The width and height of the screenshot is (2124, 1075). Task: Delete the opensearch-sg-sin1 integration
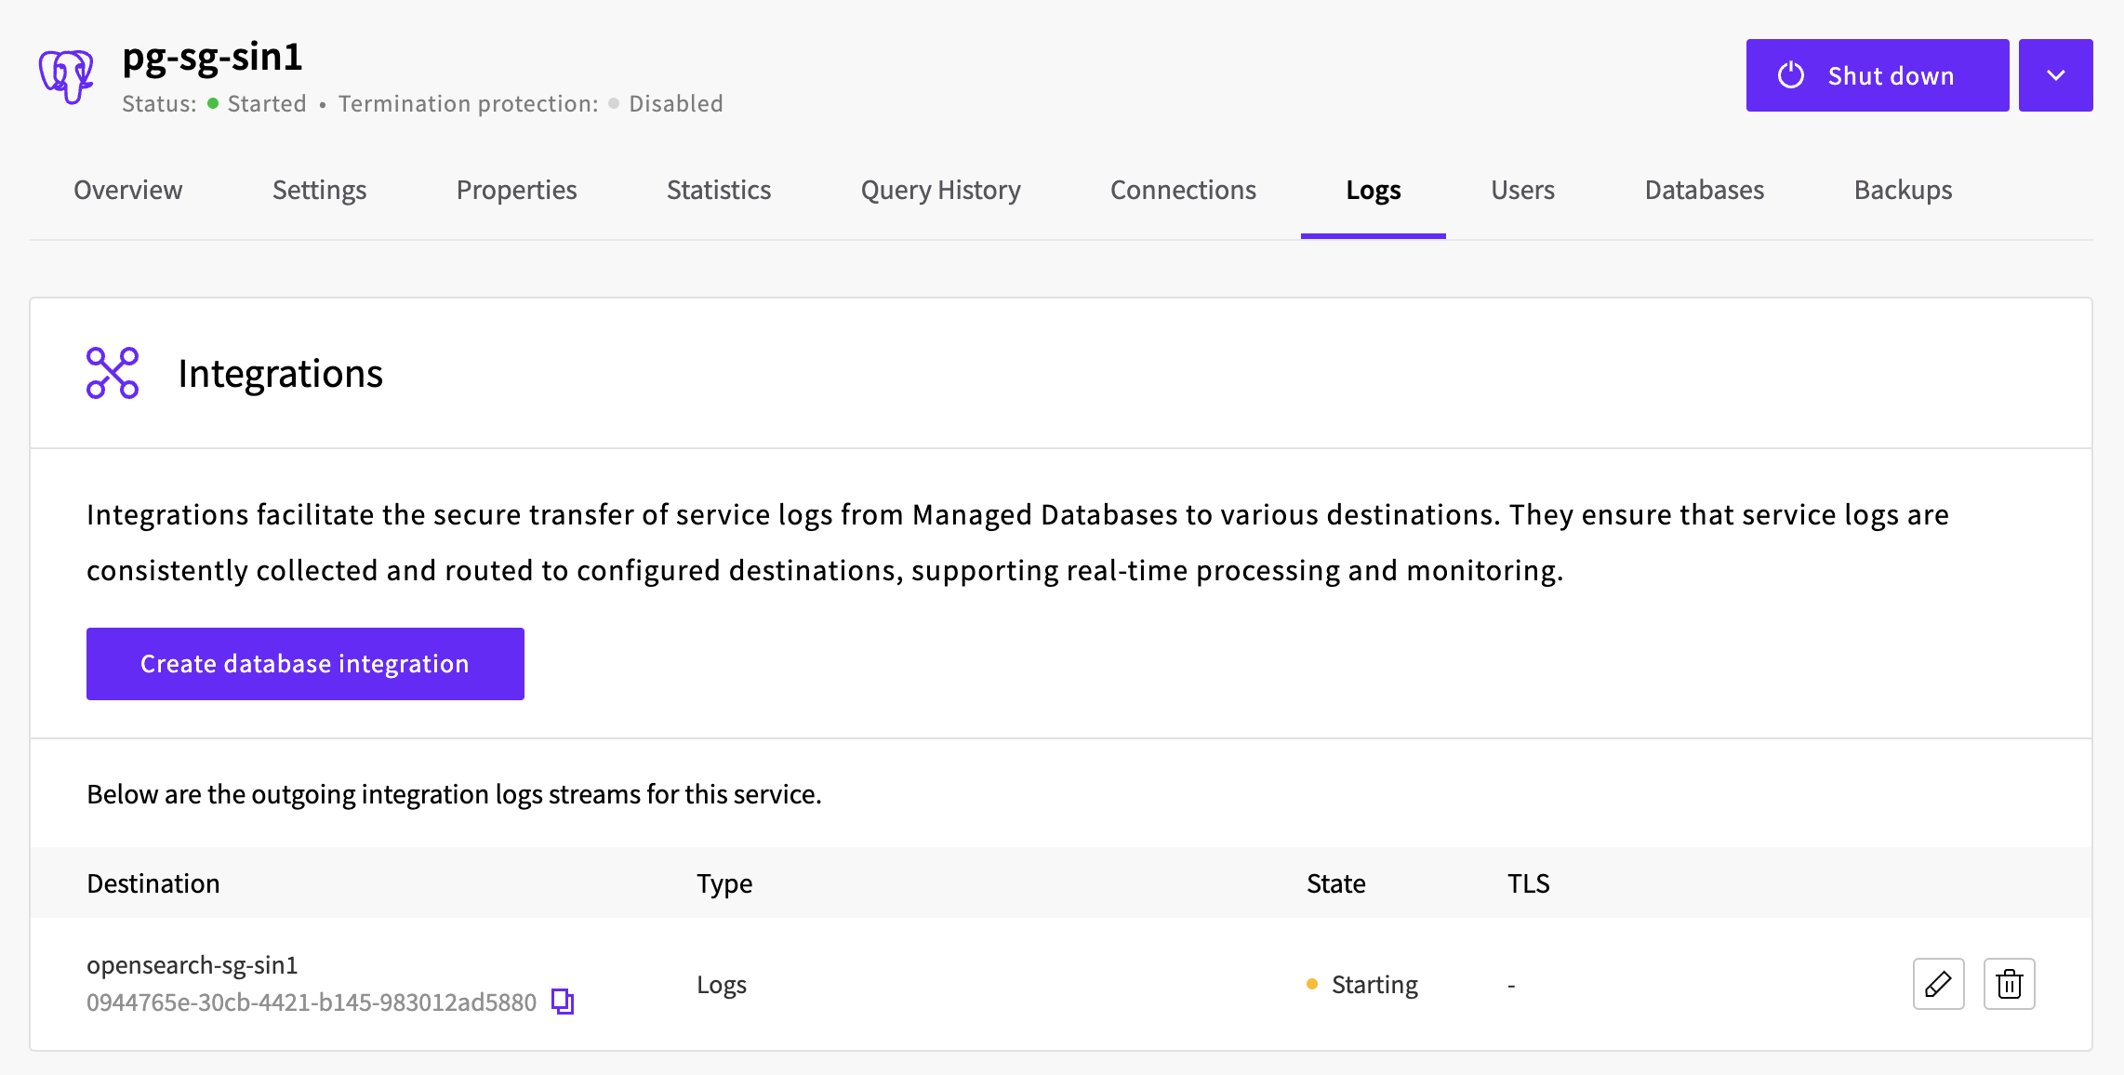(x=2009, y=984)
